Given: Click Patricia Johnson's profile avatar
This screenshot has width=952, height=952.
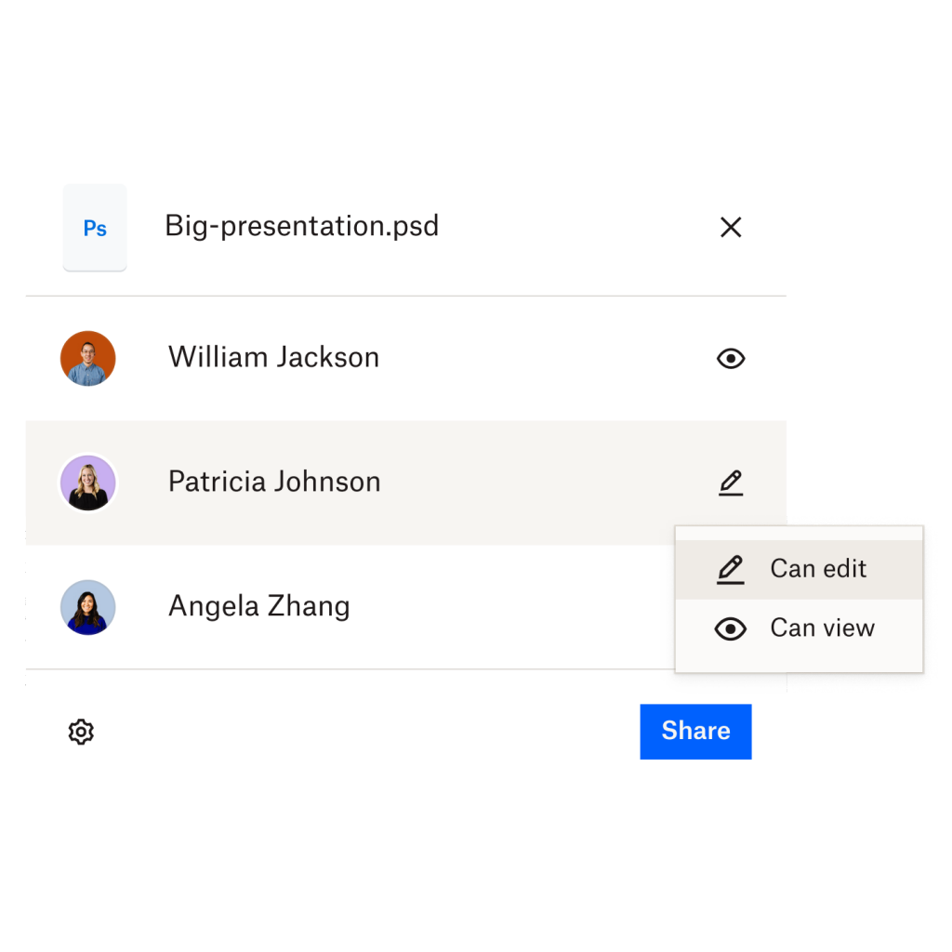Looking at the screenshot, I should point(88,483).
